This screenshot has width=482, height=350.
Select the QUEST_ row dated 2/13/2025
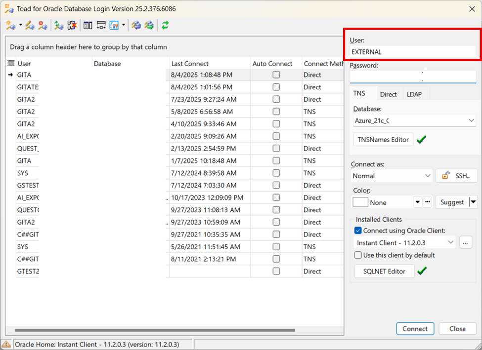tap(180, 148)
